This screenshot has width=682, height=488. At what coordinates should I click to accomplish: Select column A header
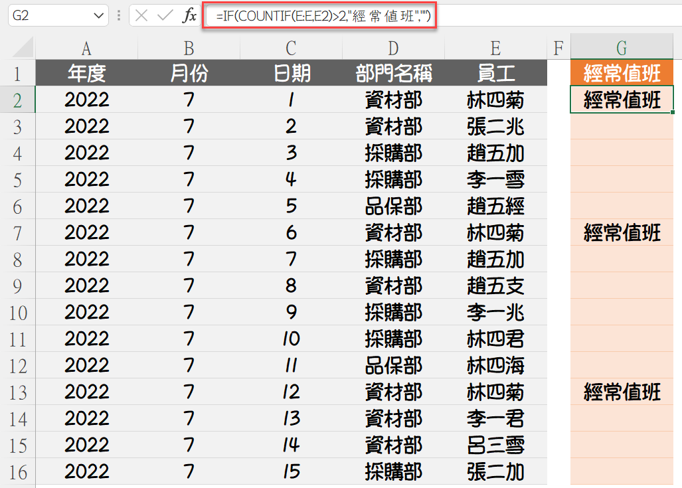[x=86, y=48]
